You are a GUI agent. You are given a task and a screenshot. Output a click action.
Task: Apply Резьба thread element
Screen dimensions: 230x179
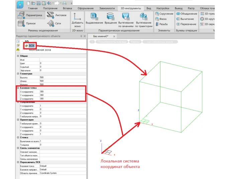point(161,24)
